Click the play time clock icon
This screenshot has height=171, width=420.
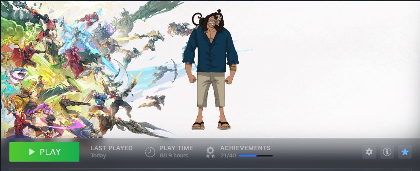point(150,152)
